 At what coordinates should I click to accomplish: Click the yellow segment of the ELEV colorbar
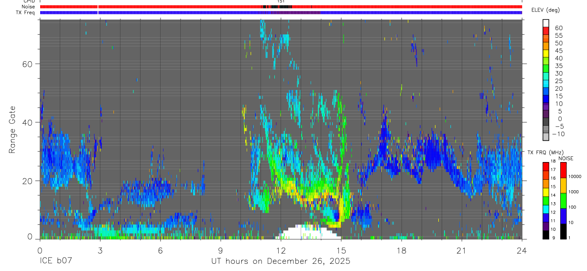(x=545, y=54)
